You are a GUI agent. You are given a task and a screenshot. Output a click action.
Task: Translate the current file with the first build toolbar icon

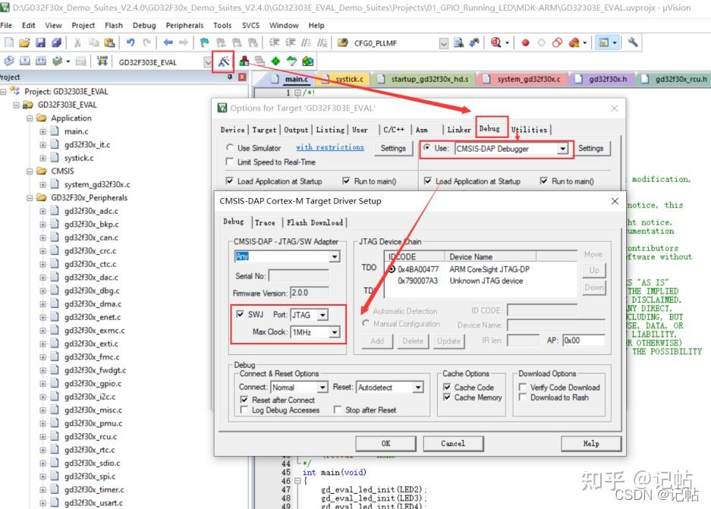(8, 61)
